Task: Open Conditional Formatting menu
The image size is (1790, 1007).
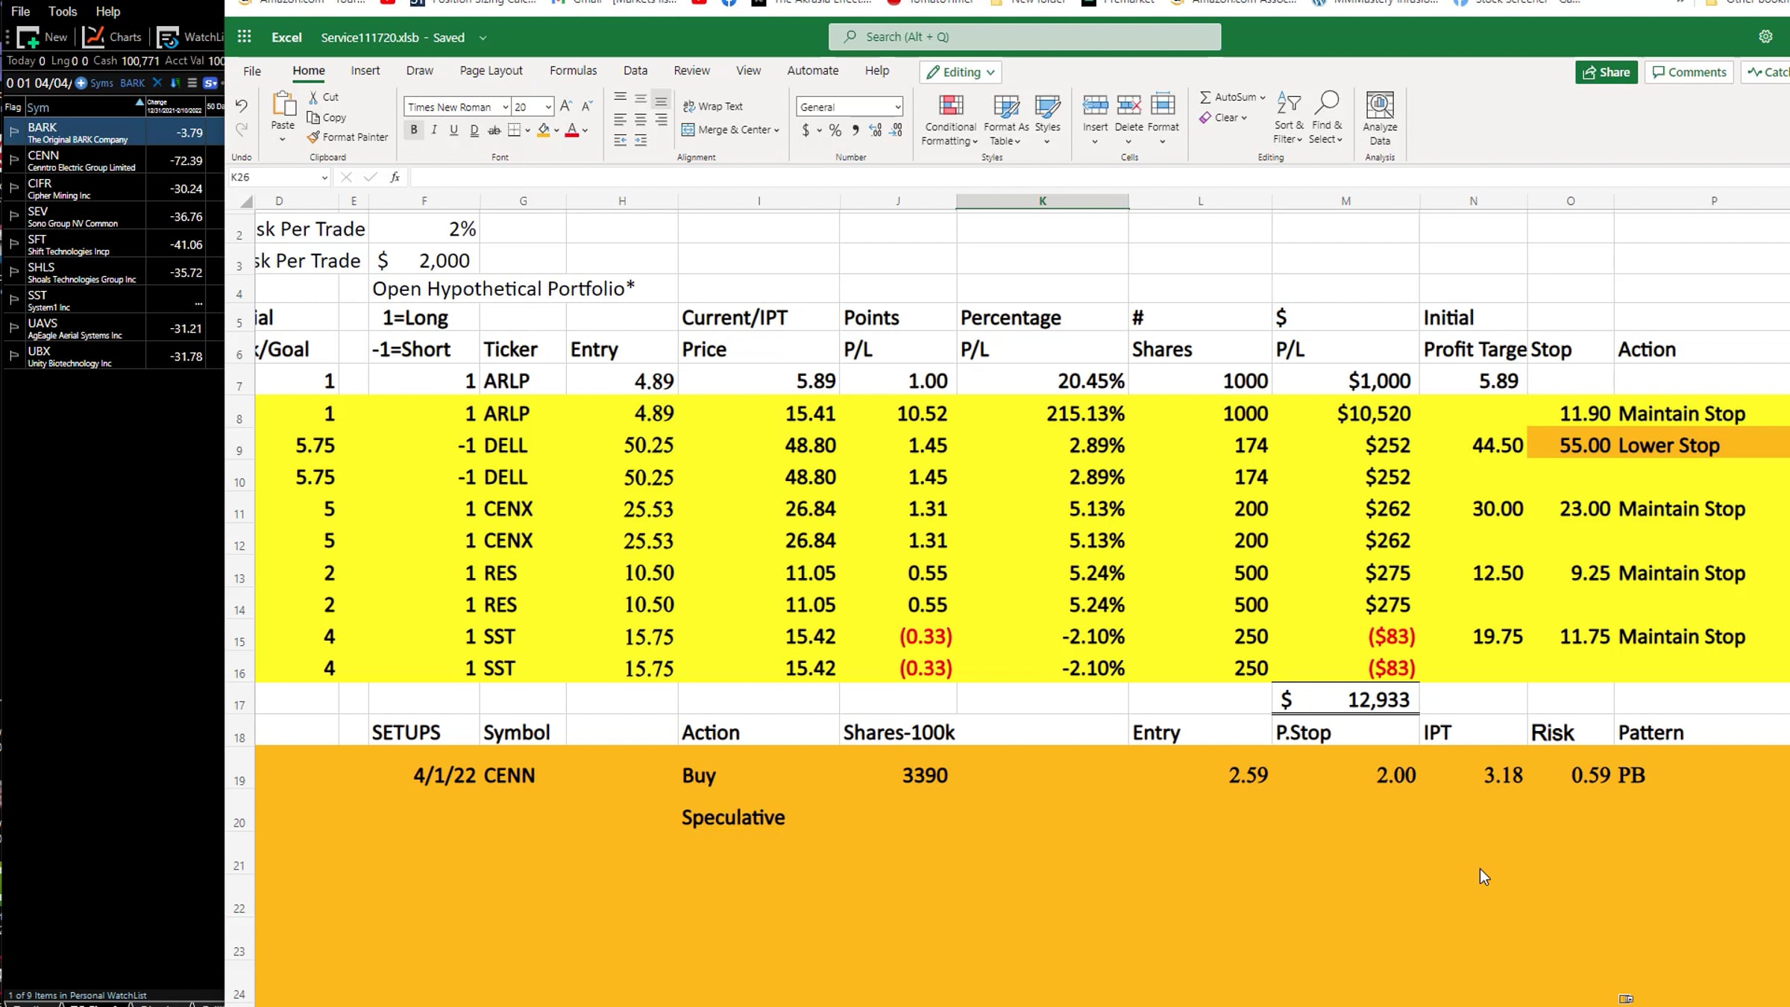Action: pyautogui.click(x=950, y=119)
